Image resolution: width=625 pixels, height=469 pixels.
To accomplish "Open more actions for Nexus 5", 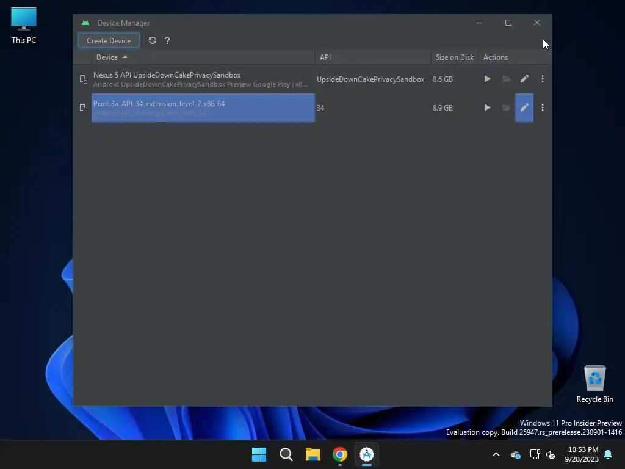I will click(x=543, y=79).
